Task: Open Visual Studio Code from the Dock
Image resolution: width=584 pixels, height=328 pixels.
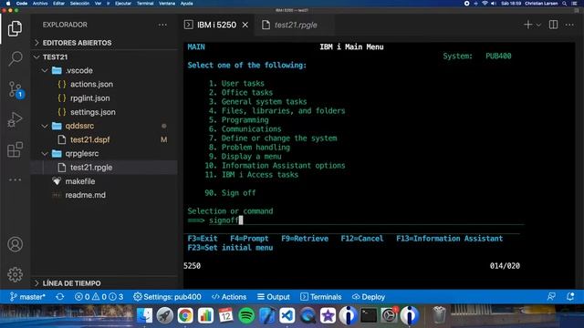Action: (287, 315)
